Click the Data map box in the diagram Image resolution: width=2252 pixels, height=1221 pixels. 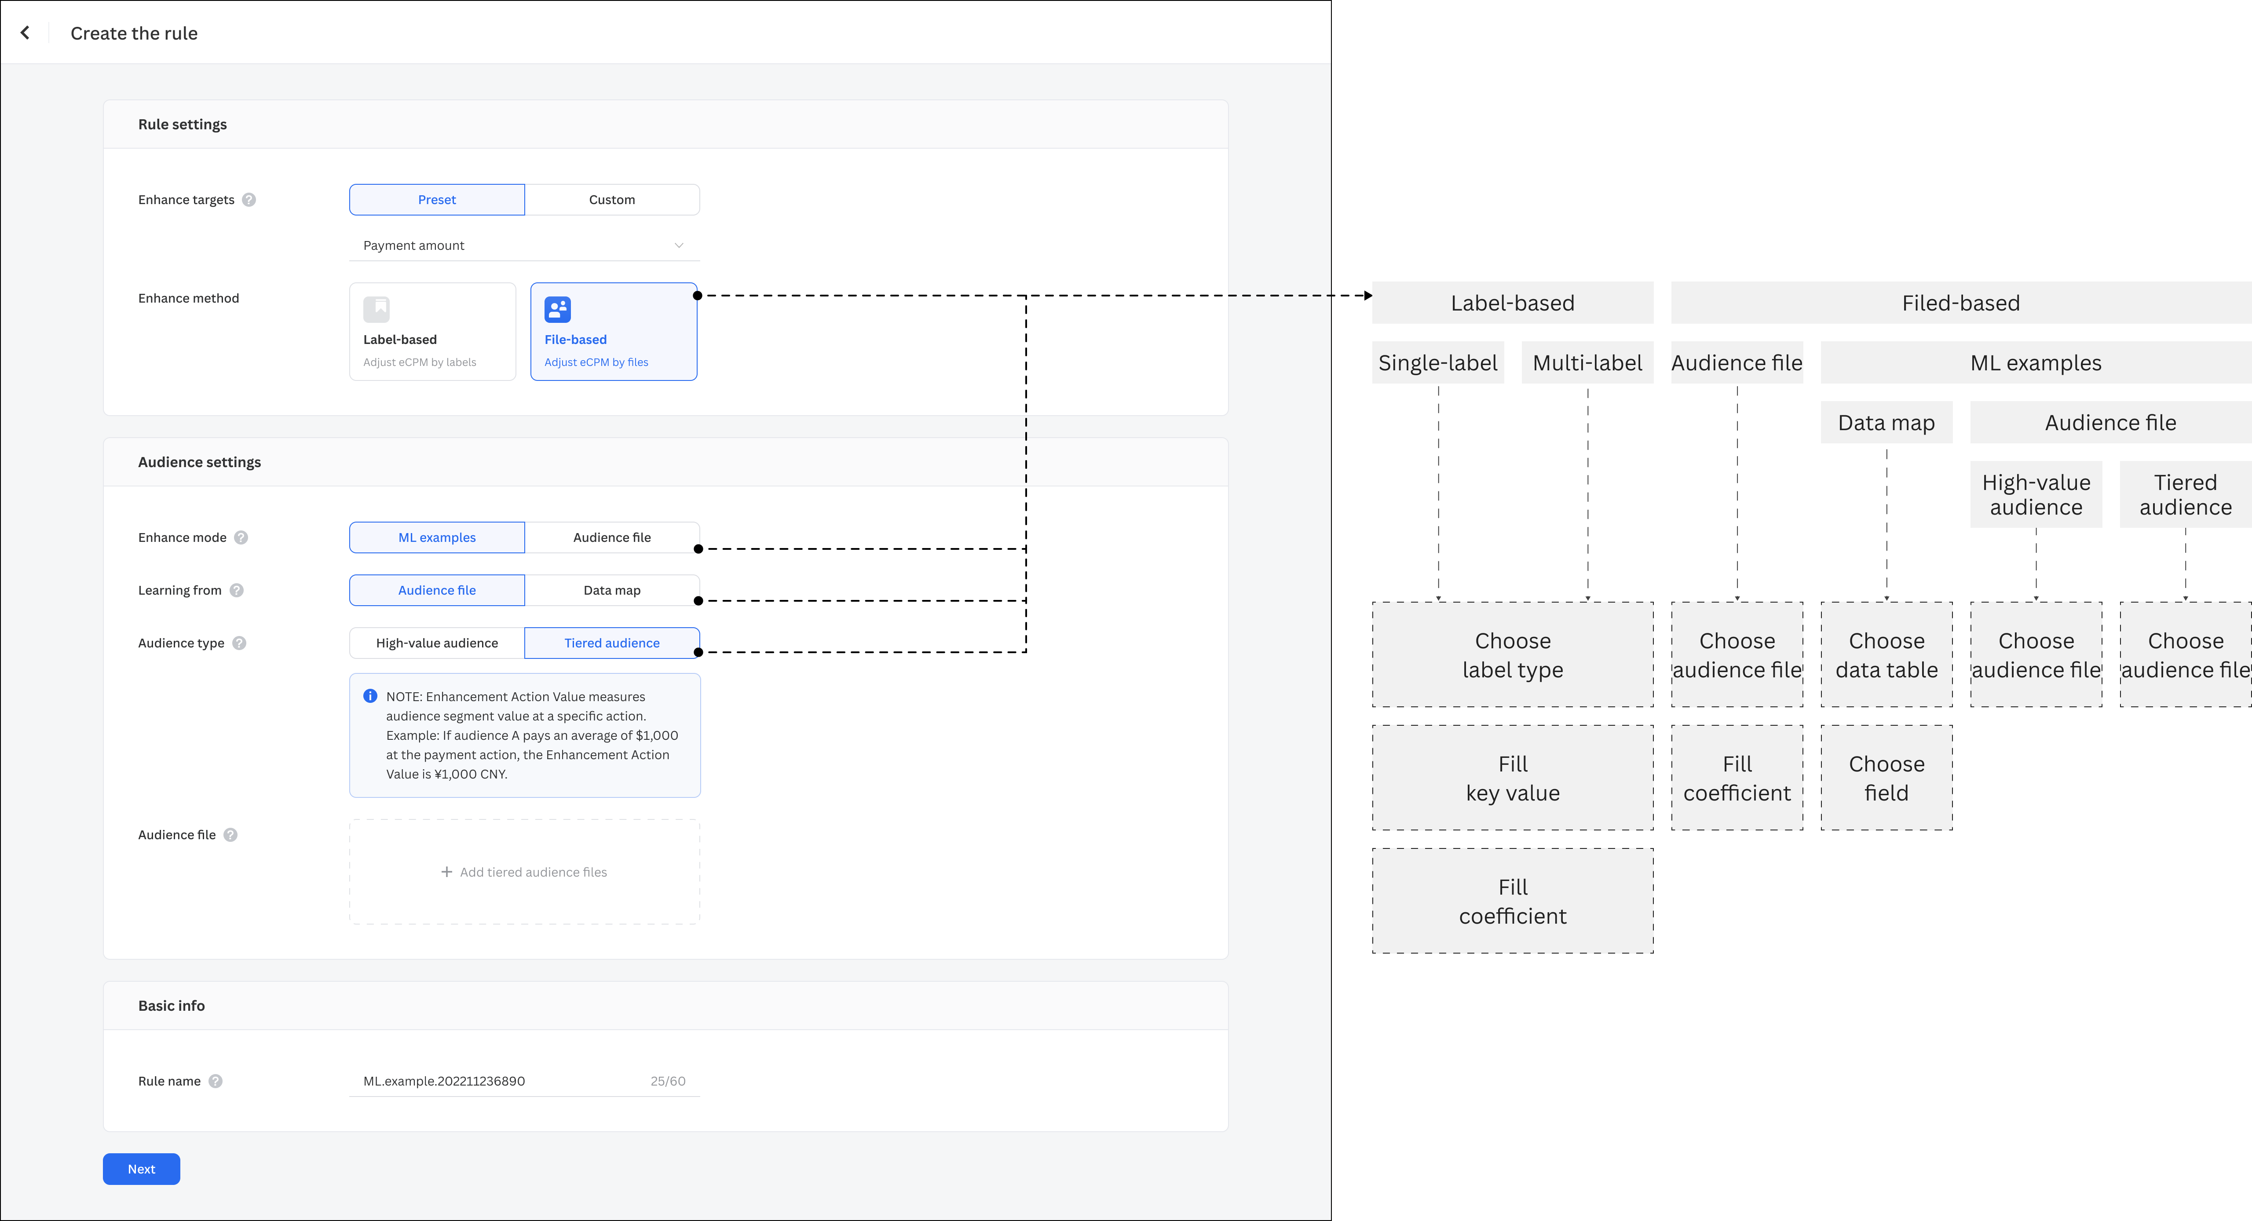click(1886, 423)
